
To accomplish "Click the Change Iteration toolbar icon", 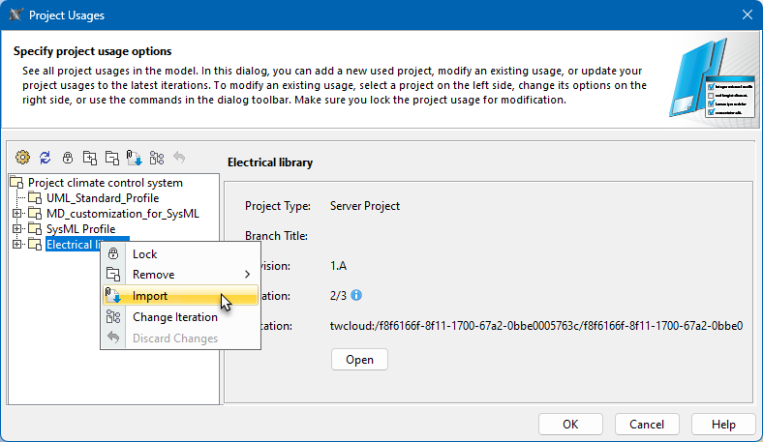I will coord(157,158).
